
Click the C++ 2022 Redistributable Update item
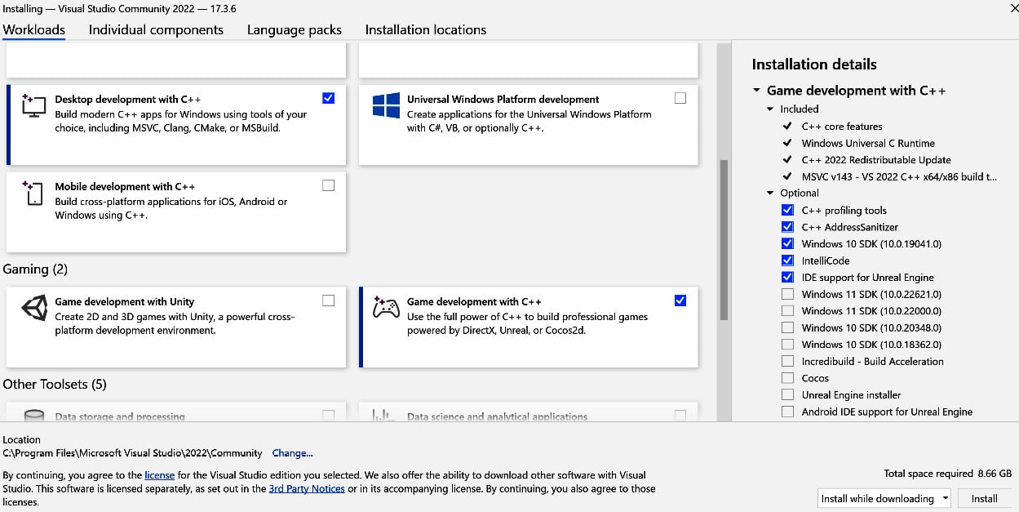point(876,160)
